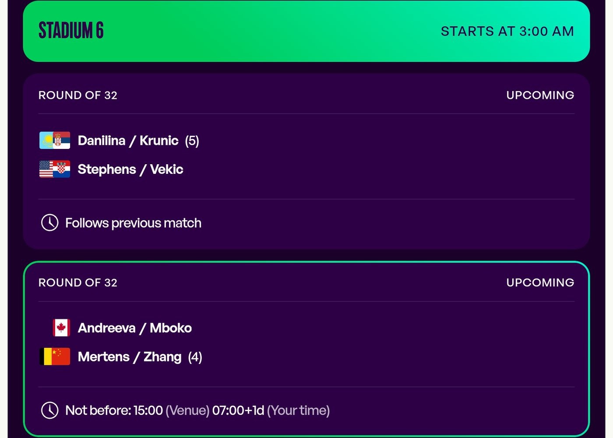
Task: Click the China flag next to Mertens / Zhang
Action: click(61, 357)
